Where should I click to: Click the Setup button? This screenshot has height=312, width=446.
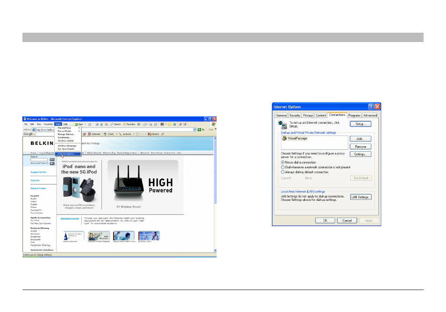point(360,124)
